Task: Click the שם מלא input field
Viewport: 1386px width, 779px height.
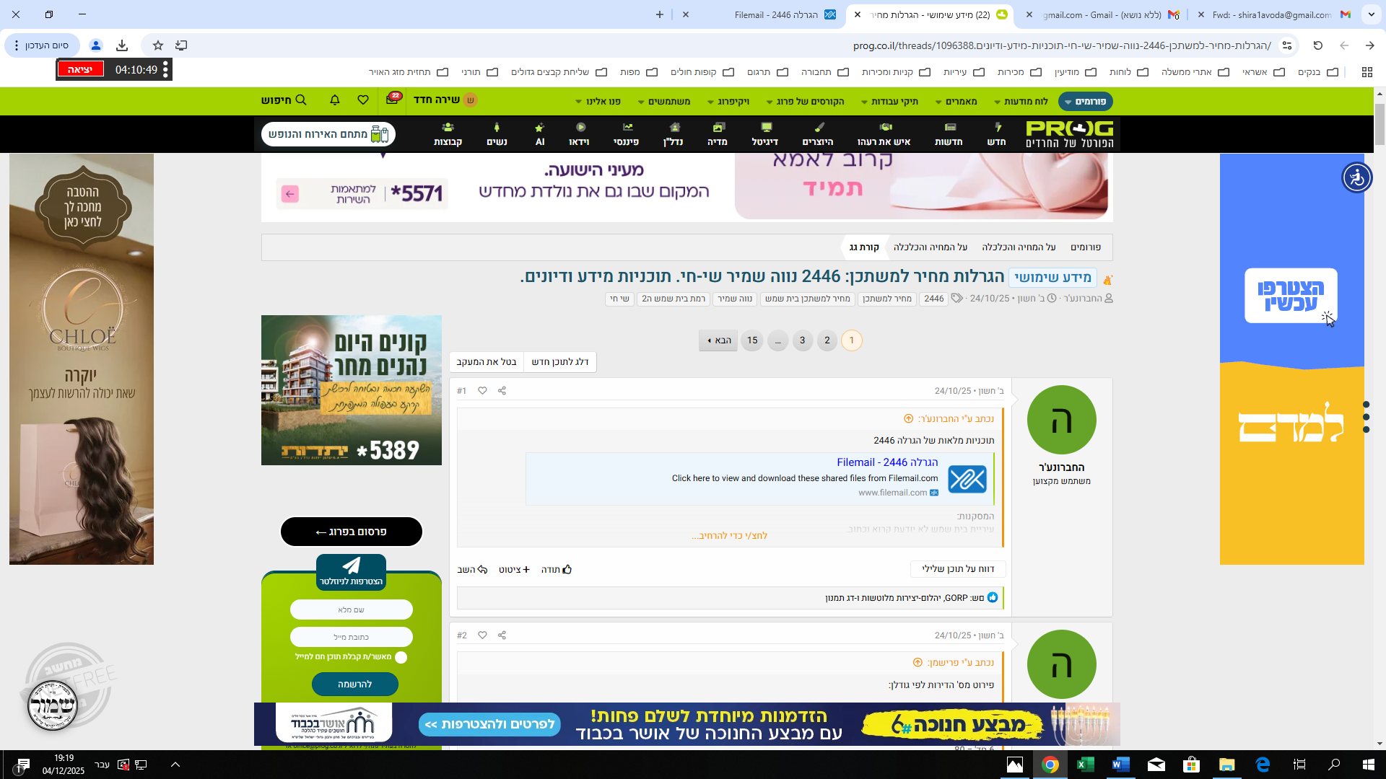Action: (x=352, y=610)
